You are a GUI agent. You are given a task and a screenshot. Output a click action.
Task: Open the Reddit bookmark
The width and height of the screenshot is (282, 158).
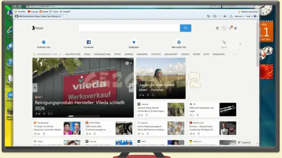click(x=44, y=11)
